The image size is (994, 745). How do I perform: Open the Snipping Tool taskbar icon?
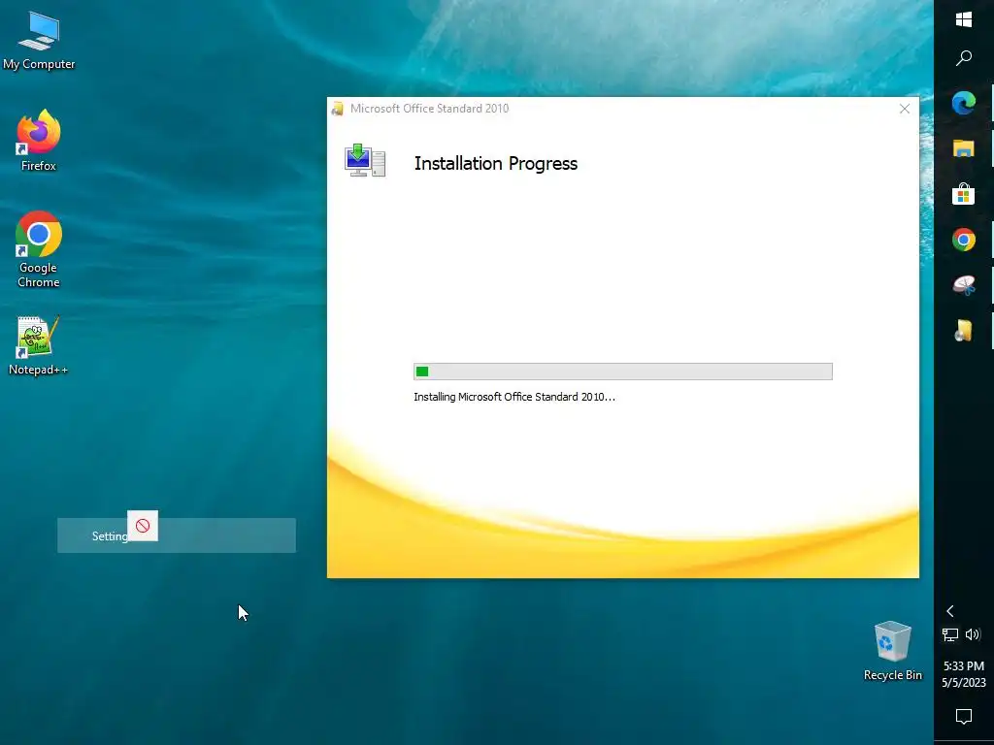click(x=964, y=285)
